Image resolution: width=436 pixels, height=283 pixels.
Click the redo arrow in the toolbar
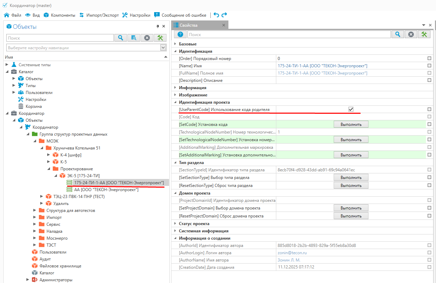pyautogui.click(x=224, y=15)
